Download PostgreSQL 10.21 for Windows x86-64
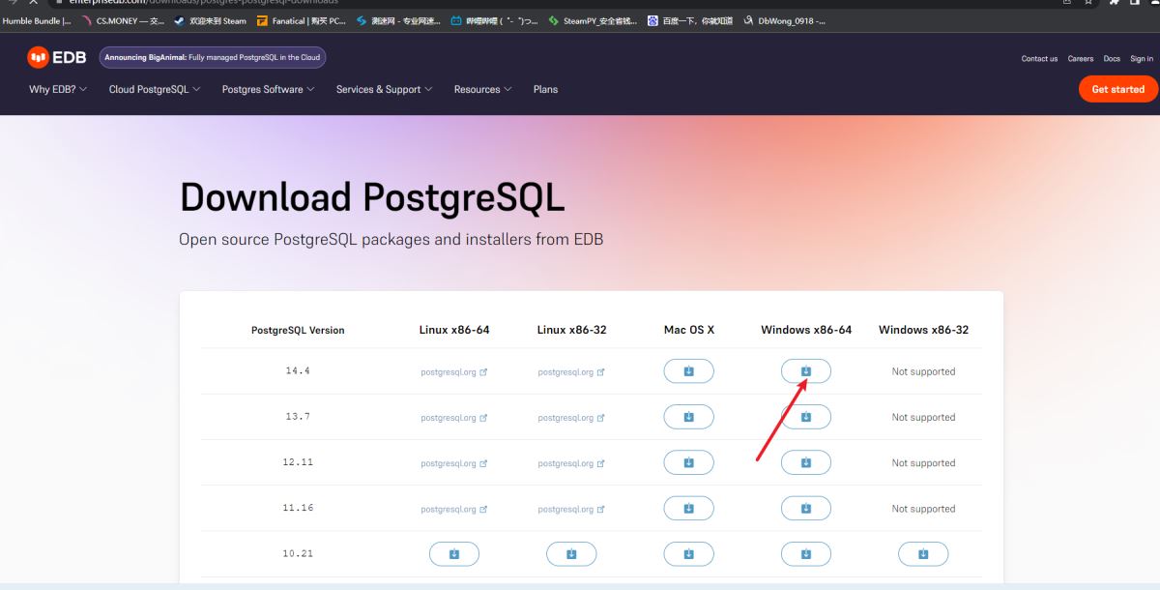This screenshot has width=1160, height=590. 806,554
